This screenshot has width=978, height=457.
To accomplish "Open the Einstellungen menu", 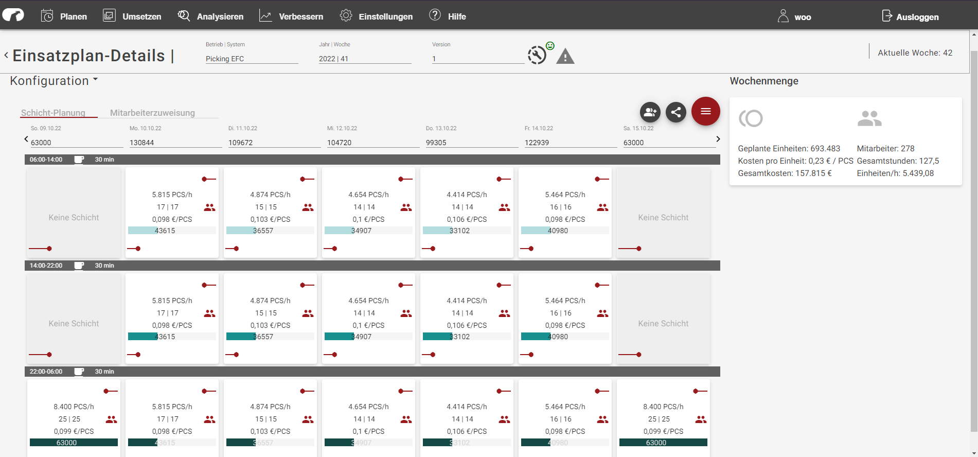I will point(376,16).
